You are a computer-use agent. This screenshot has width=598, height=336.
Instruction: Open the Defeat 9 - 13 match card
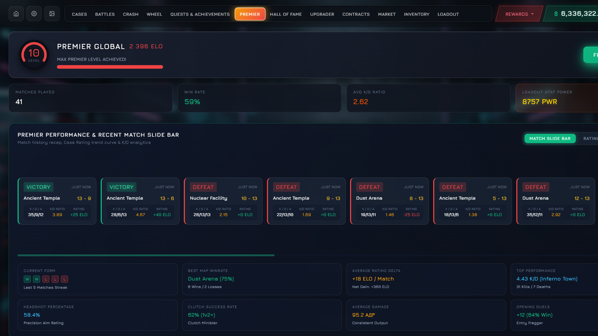pyautogui.click(x=306, y=201)
